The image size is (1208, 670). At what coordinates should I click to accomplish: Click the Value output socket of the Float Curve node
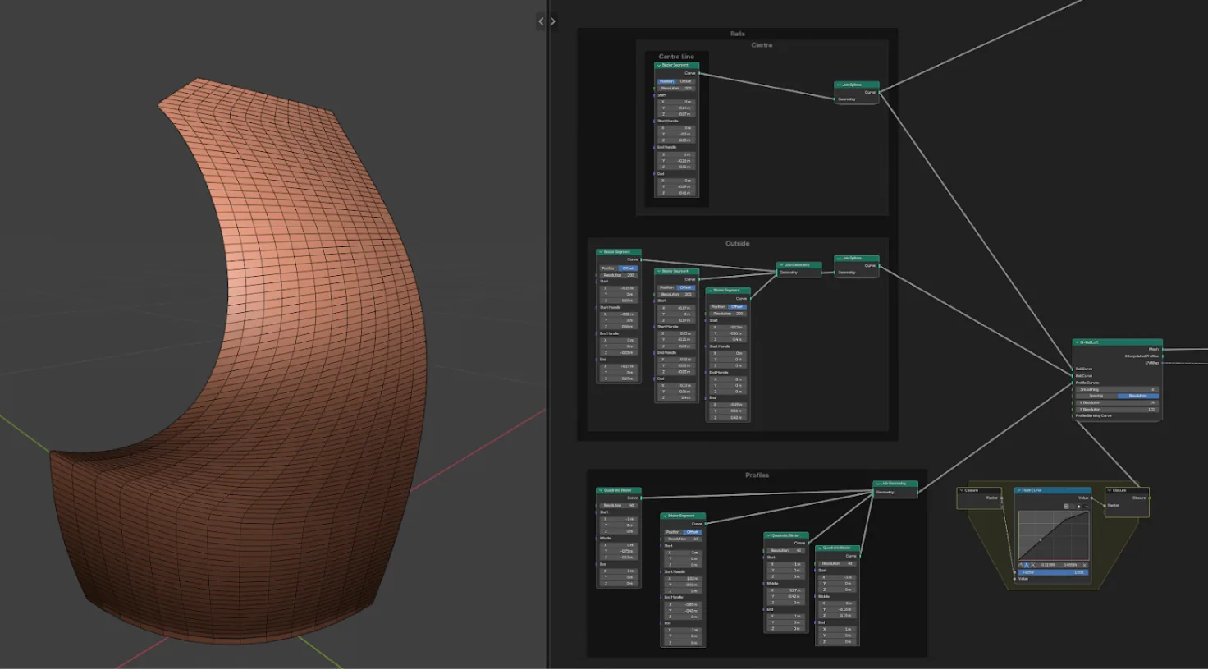tap(1091, 498)
